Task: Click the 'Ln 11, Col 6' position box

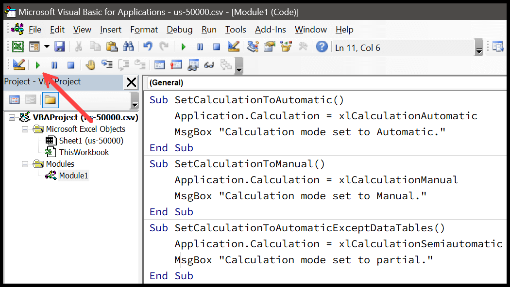Action: point(404,48)
